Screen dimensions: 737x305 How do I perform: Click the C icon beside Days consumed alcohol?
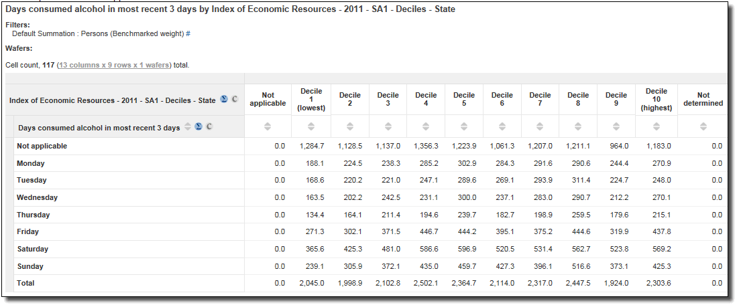coord(209,127)
